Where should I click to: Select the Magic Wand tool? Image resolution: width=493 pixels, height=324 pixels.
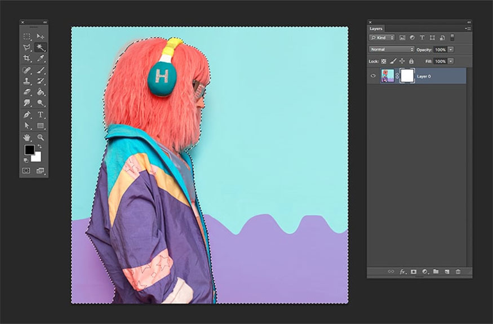pyautogui.click(x=41, y=47)
